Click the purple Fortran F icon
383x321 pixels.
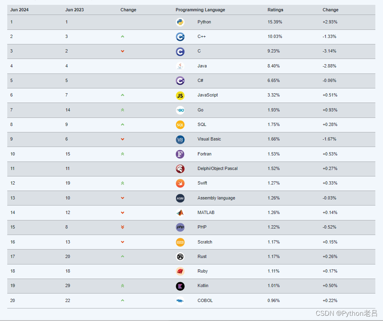(180, 154)
